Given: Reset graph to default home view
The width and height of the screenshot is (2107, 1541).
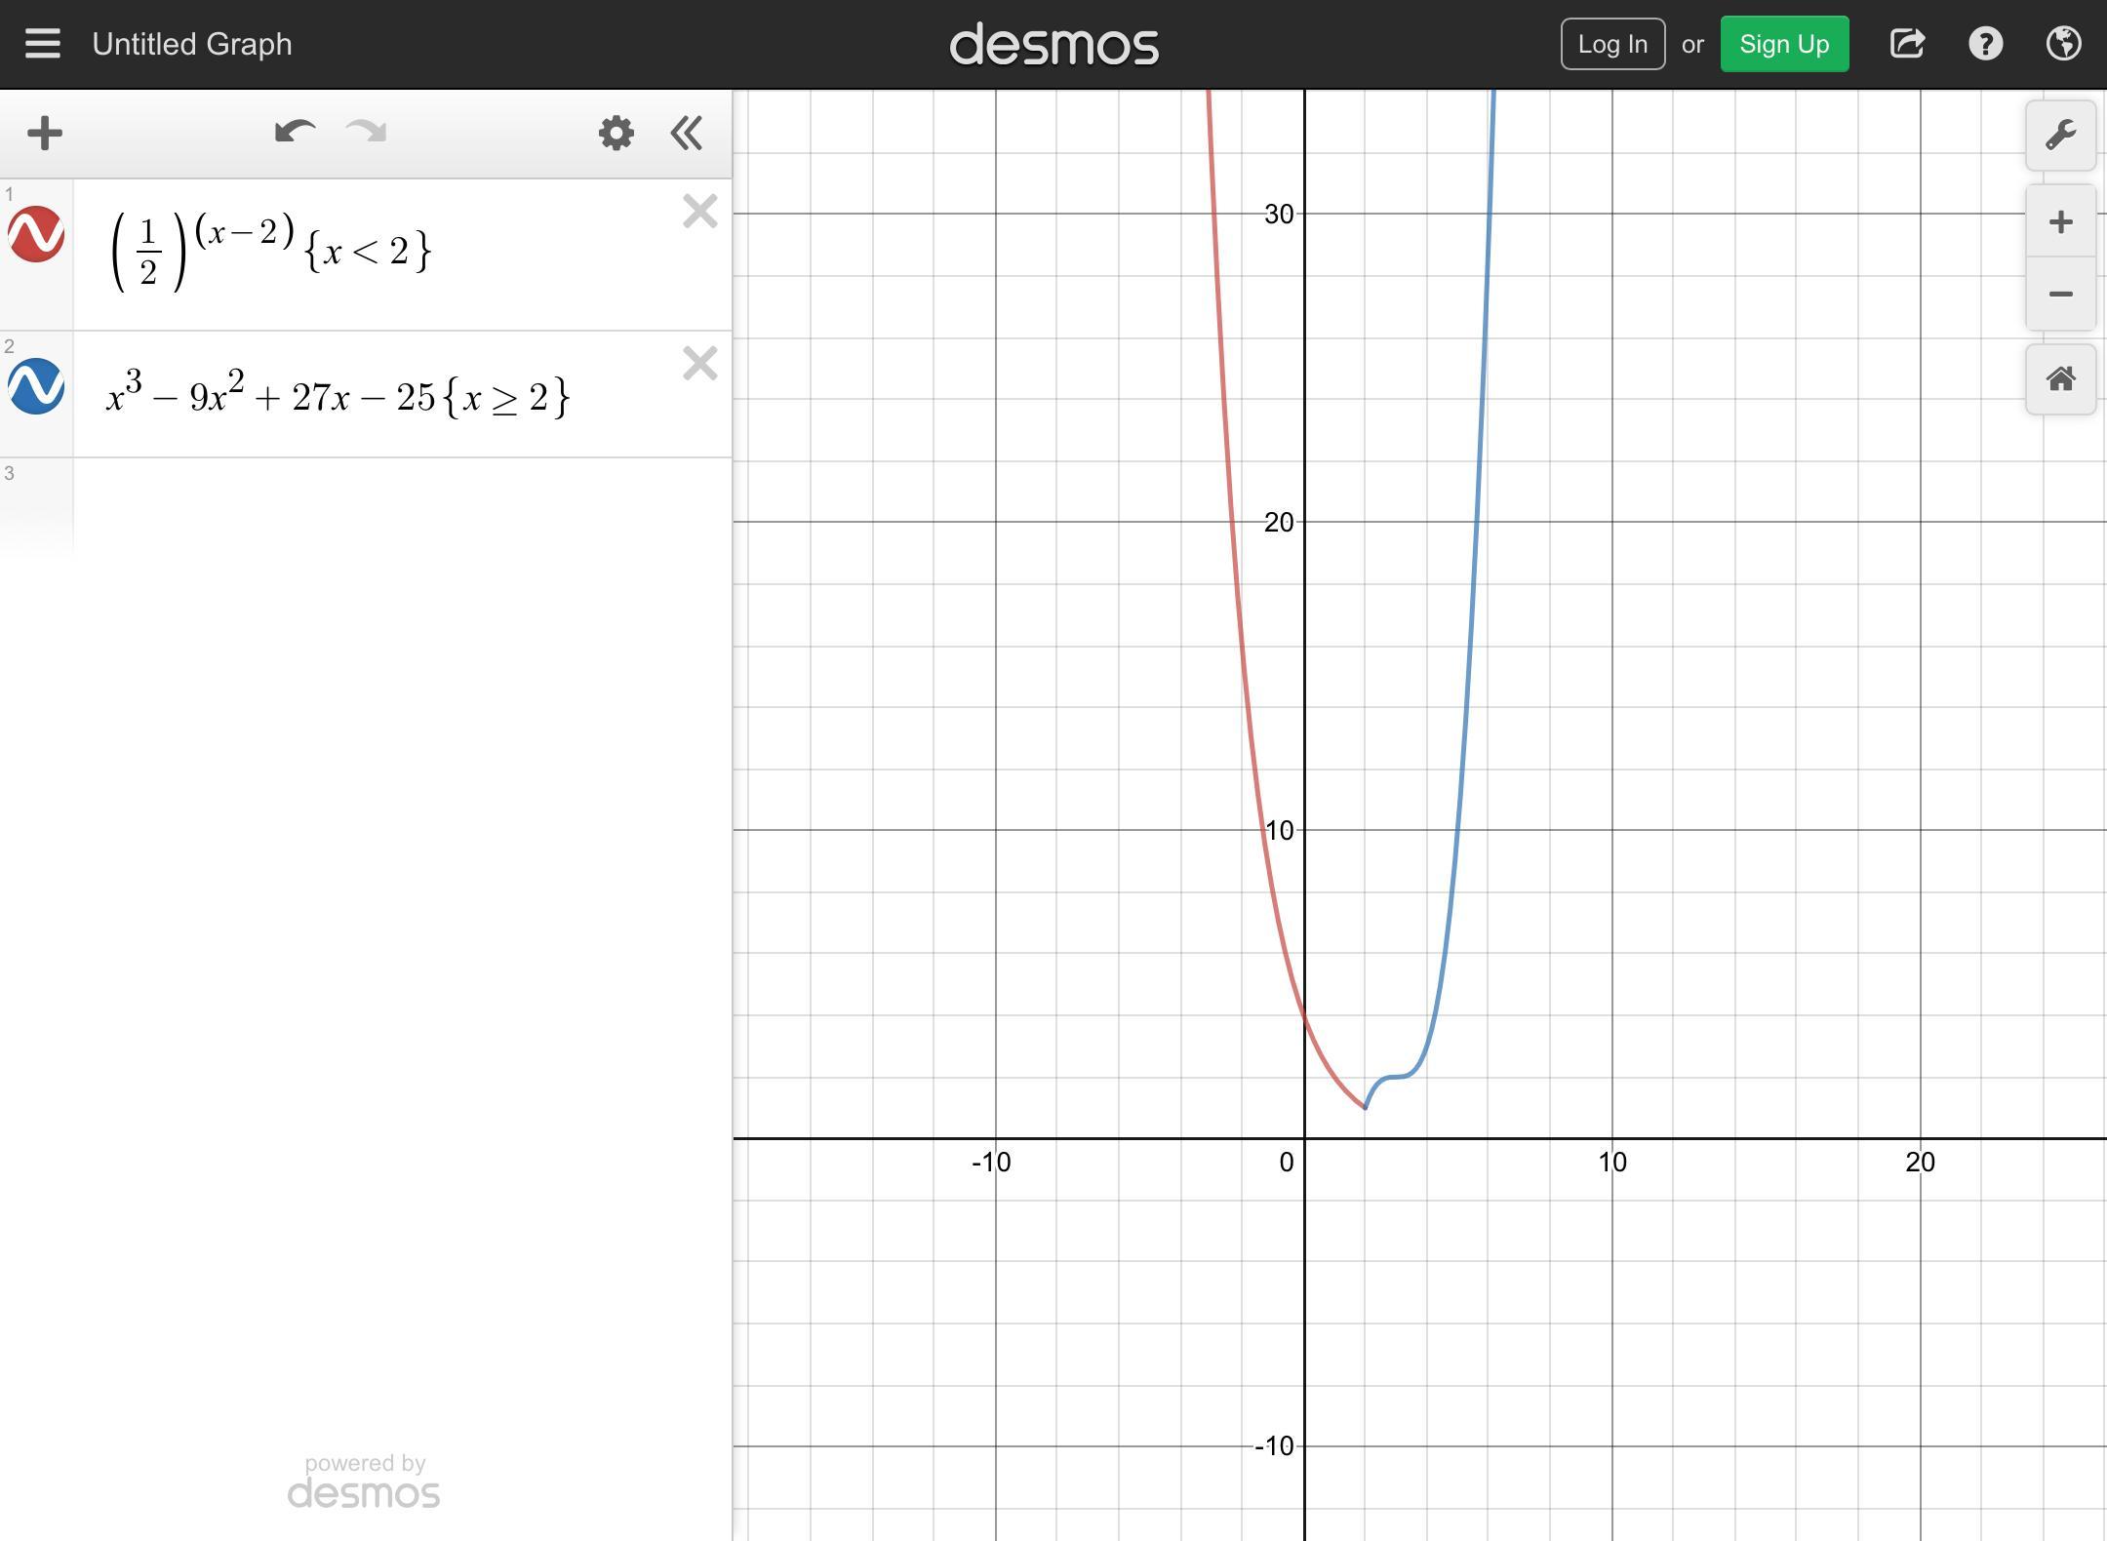Looking at the screenshot, I should coord(2060,379).
